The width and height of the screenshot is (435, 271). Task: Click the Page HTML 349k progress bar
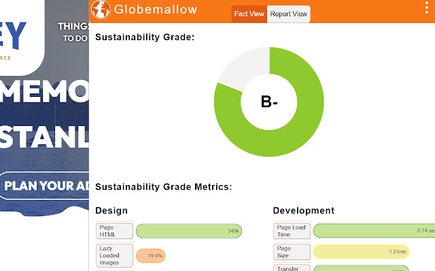189,231
